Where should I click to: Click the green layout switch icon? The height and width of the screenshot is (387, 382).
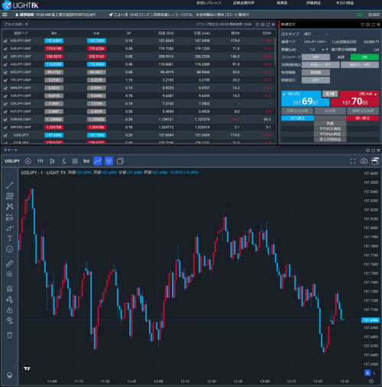point(360,15)
